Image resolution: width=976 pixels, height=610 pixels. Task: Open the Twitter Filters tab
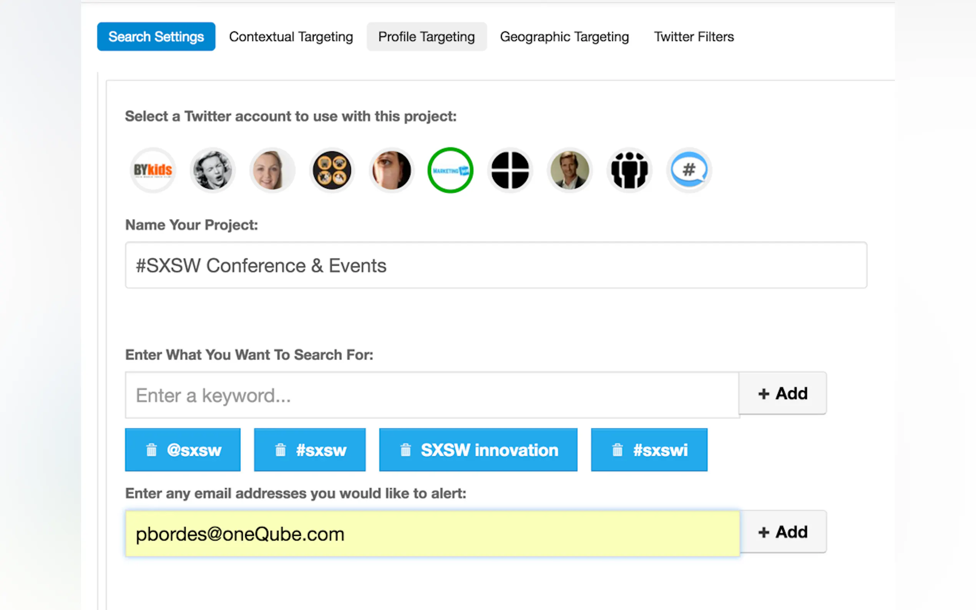pos(694,37)
